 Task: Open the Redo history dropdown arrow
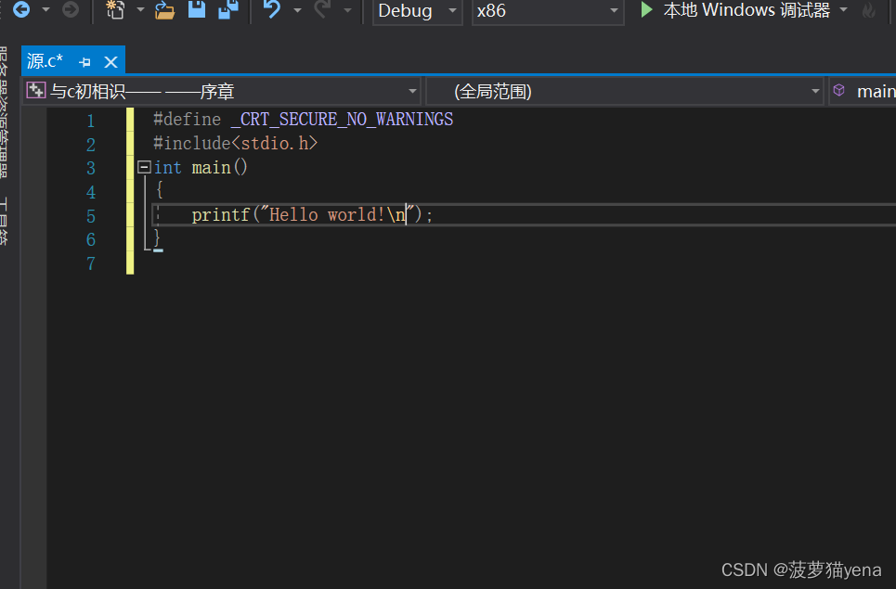pyautogui.click(x=347, y=9)
